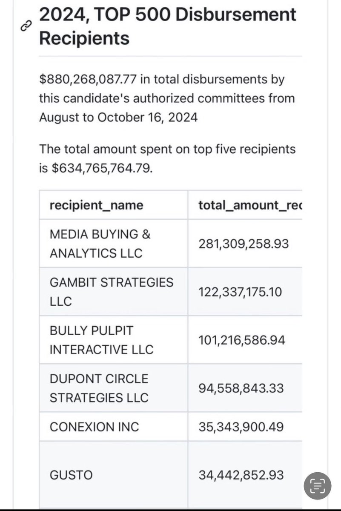This screenshot has height=511, width=341.
Task: Click the CONEXION INC recipient cell
Action: (x=114, y=427)
